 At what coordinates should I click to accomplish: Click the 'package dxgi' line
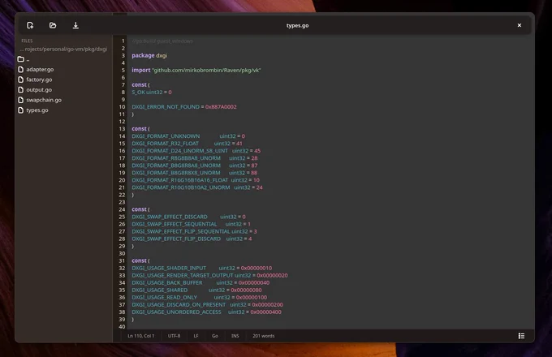(149, 55)
